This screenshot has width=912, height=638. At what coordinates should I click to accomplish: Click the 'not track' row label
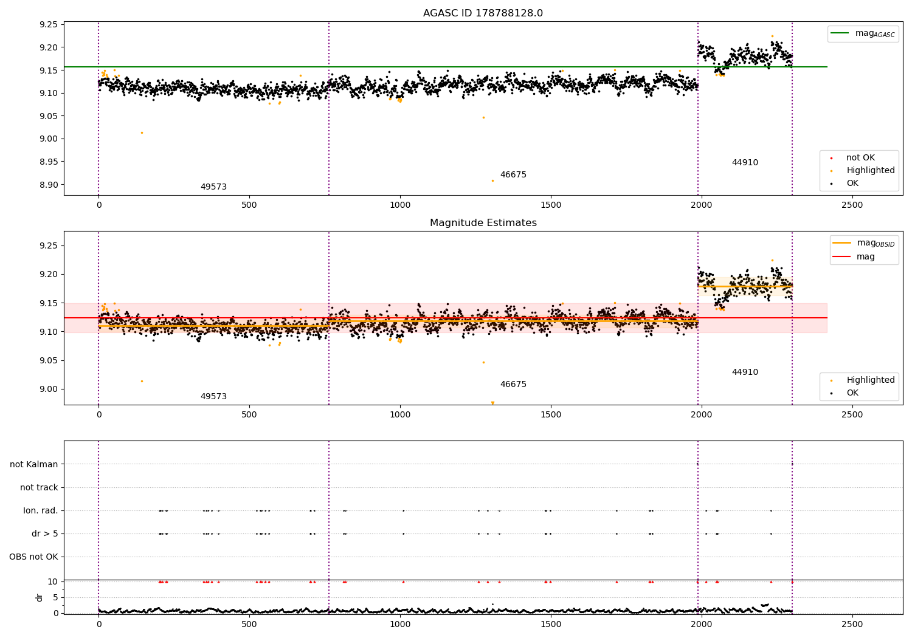point(39,488)
